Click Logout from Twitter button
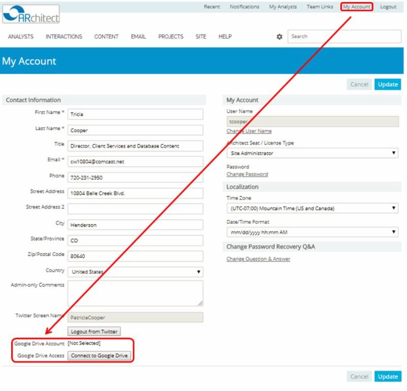 pyautogui.click(x=94, y=332)
